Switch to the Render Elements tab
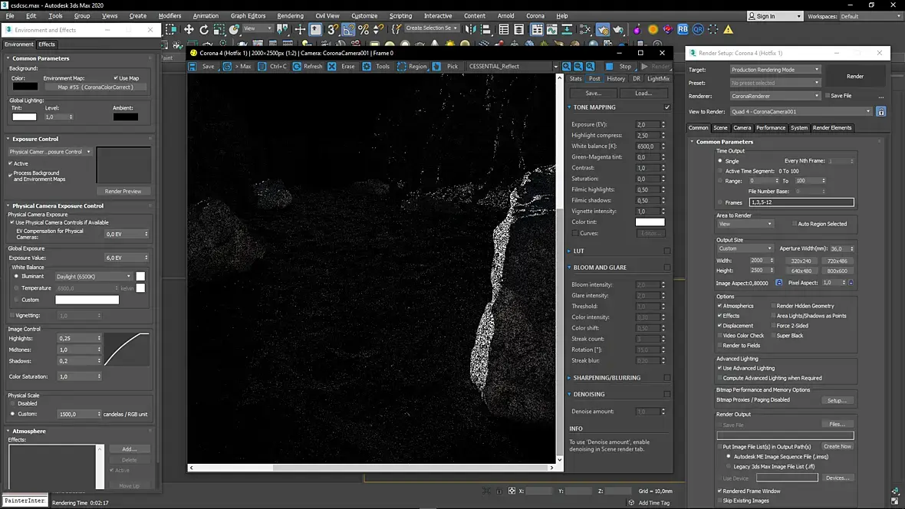The height and width of the screenshot is (509, 905). [831, 128]
